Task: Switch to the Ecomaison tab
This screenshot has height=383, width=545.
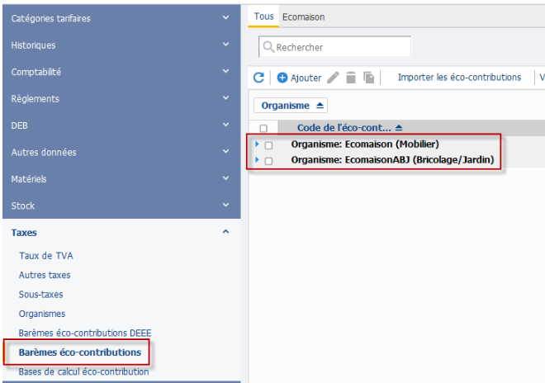Action: coord(303,17)
